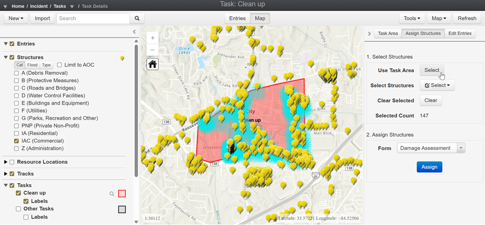Screen dimensions: 485x225
Task: Open the Assign Structures tab
Action: click(423, 33)
